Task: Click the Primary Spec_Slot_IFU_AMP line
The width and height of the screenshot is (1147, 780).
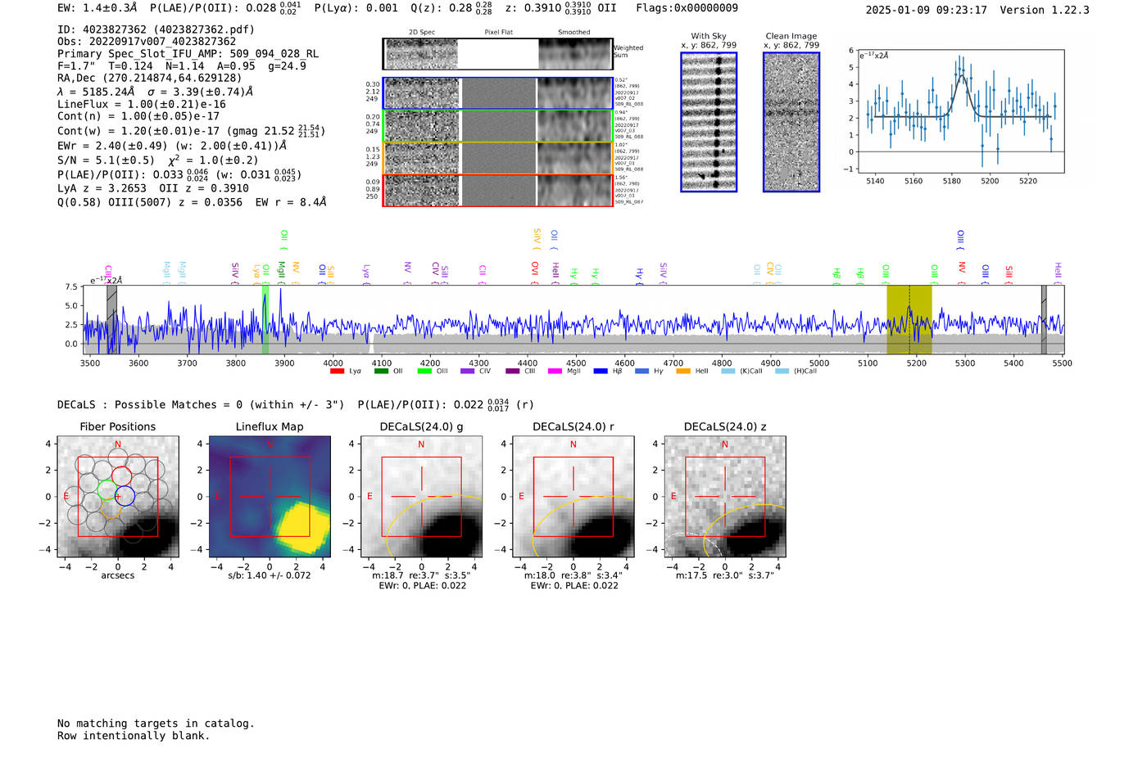Action: point(188,54)
